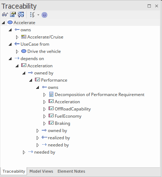Select the OffRoadCapability requirement

[73, 109]
